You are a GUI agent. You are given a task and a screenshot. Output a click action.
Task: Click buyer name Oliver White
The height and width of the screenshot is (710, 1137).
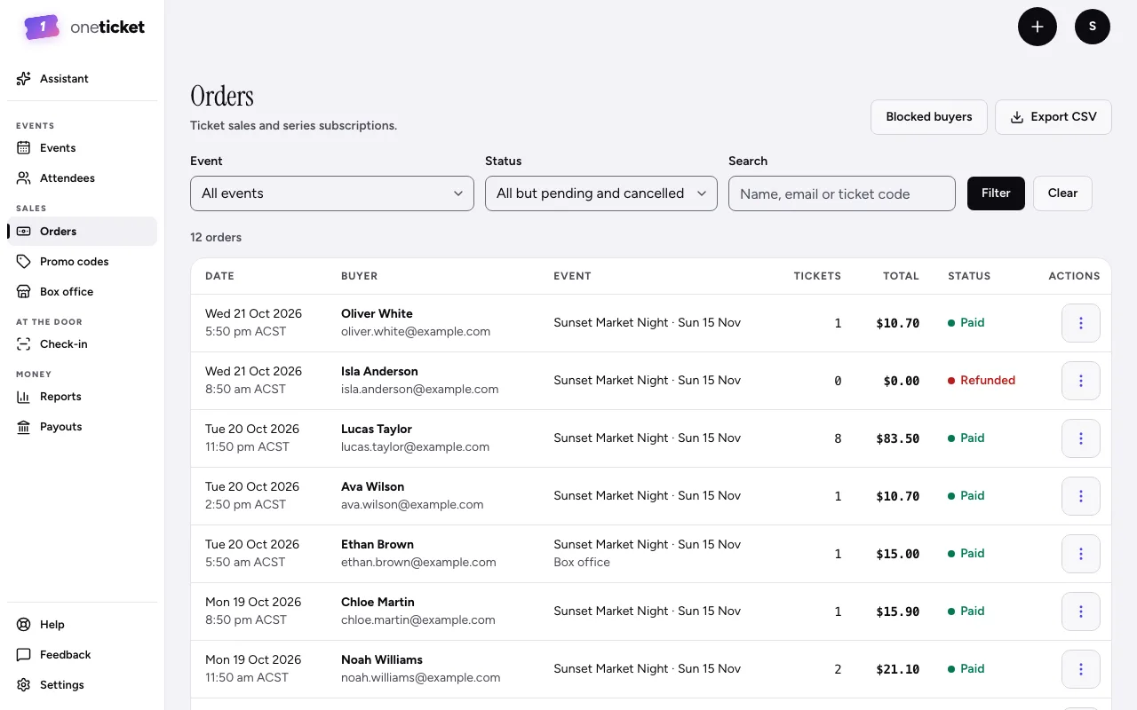[x=377, y=314]
